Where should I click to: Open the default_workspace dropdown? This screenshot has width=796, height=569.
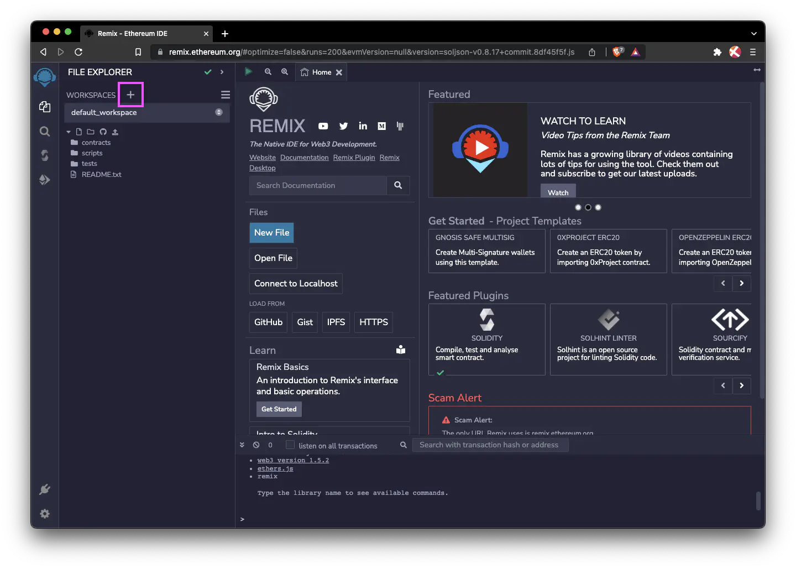pos(147,112)
